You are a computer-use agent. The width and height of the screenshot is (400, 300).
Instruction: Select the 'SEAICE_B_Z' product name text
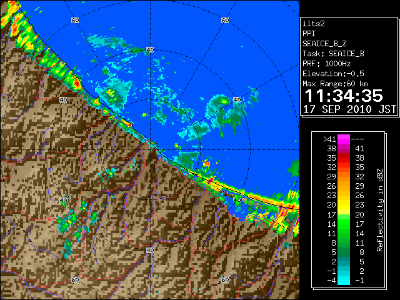[324, 44]
